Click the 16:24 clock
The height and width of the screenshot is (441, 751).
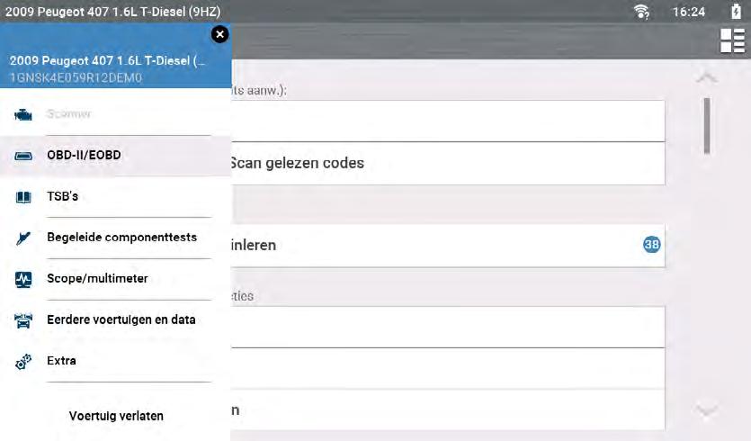(689, 12)
